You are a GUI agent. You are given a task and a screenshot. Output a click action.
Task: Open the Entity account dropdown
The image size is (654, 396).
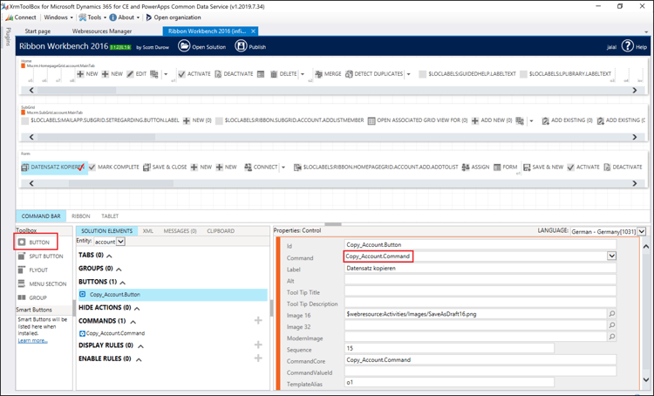120,242
